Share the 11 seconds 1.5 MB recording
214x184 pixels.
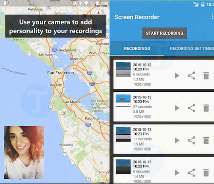(x=191, y=140)
